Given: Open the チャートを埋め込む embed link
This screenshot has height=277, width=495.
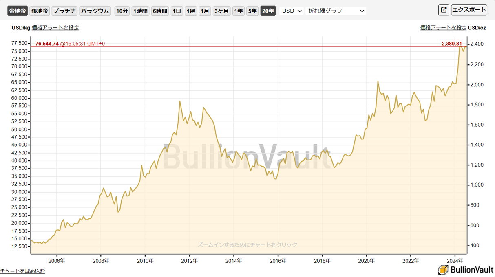Looking at the screenshot, I should pos(22,271).
